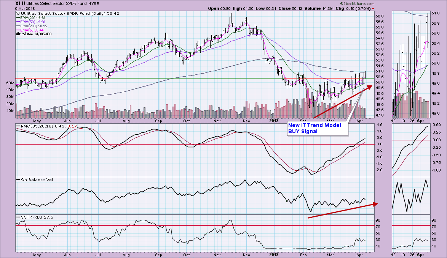Click 53.5 on the main price axis

[380, 44]
